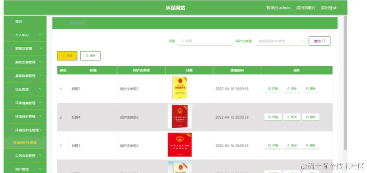Screen dimensions: 367x173
Task: Click 修改 for row 标题5
Action: click(292, 89)
